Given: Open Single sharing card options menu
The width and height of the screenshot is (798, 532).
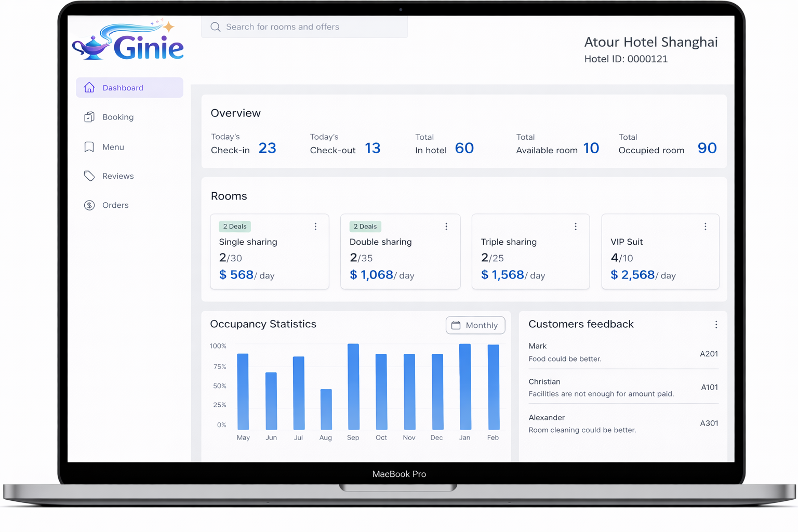Looking at the screenshot, I should click(315, 227).
